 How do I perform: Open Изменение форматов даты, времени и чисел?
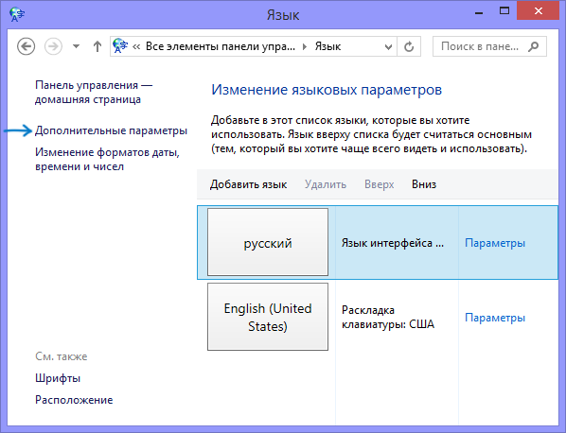tap(107, 160)
